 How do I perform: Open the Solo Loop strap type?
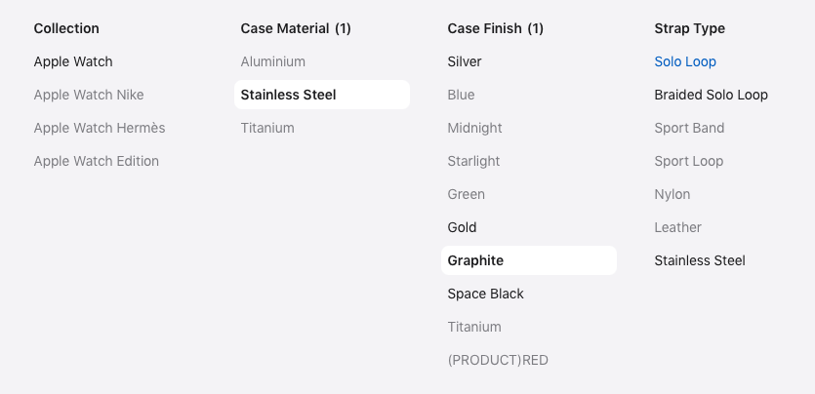pyautogui.click(x=685, y=61)
